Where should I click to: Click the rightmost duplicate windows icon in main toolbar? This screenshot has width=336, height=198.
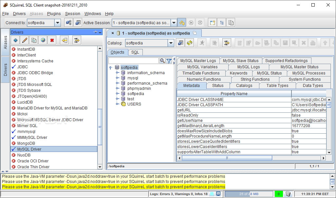231,23
